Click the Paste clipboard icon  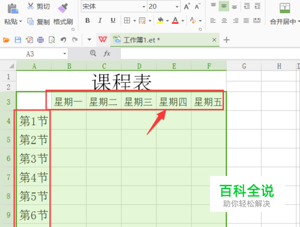click(x=13, y=8)
